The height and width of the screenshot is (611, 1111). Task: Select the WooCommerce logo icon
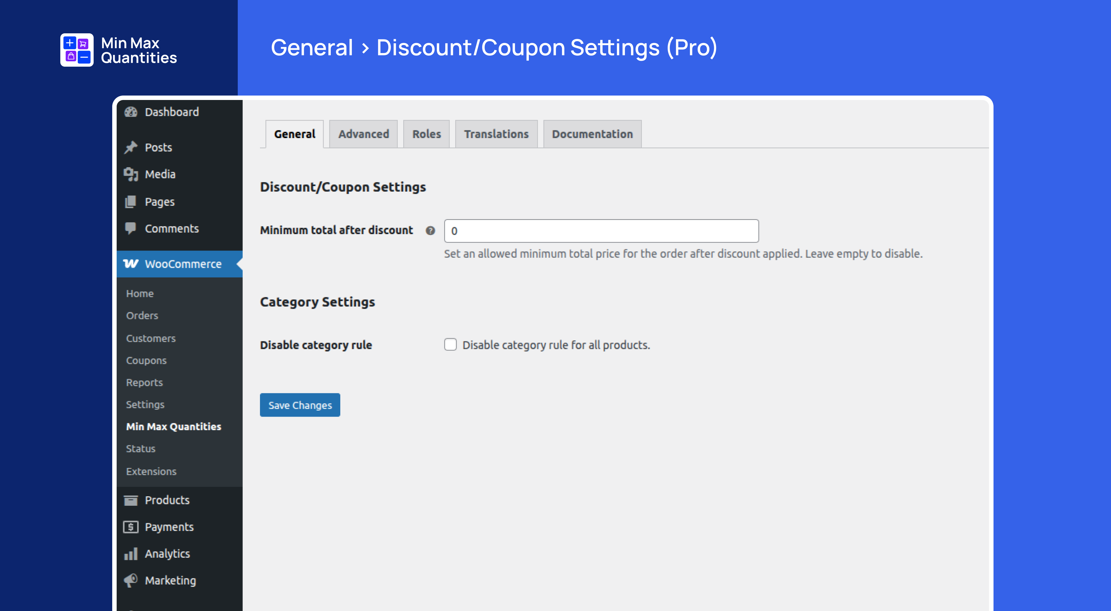pyautogui.click(x=132, y=264)
